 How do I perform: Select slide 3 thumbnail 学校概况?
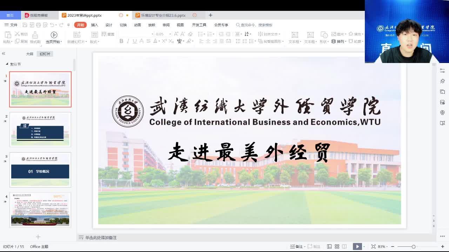click(40, 170)
